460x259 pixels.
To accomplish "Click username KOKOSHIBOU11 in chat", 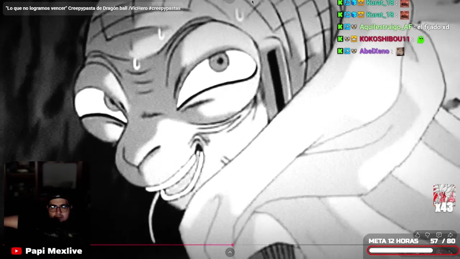I will click(385, 39).
